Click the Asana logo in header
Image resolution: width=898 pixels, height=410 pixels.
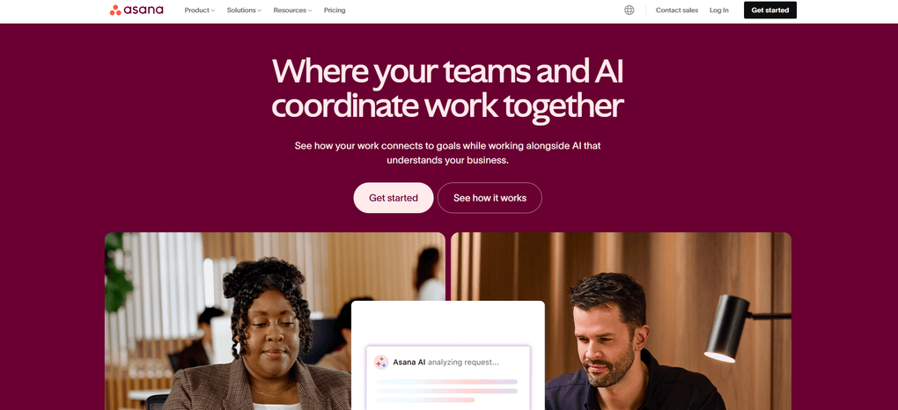[x=136, y=10]
